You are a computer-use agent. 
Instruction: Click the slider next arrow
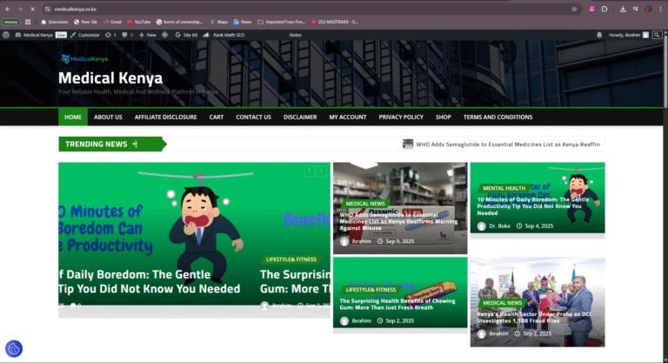pyautogui.click(x=322, y=171)
